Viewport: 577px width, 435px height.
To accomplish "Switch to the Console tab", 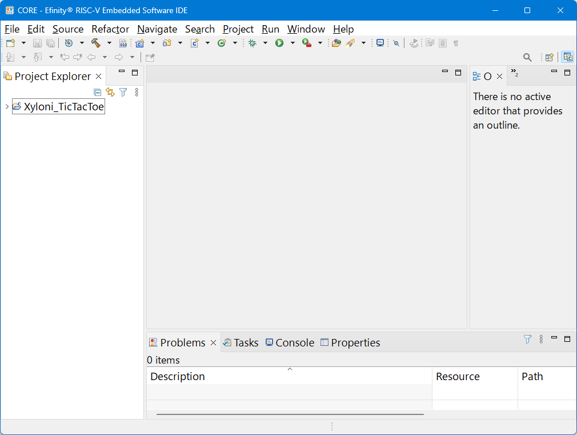I will pos(290,342).
